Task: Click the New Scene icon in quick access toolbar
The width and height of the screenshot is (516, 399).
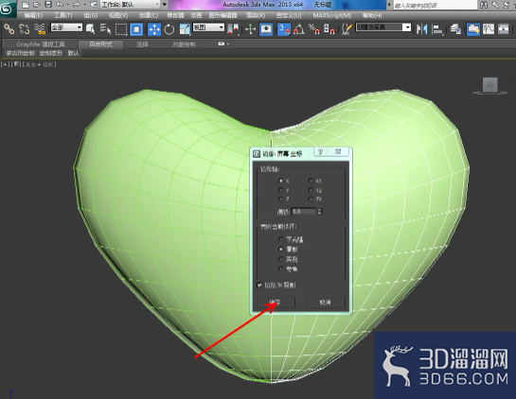Action: (26, 5)
